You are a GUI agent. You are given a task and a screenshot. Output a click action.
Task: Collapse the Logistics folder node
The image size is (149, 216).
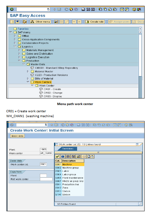pos(15,46)
